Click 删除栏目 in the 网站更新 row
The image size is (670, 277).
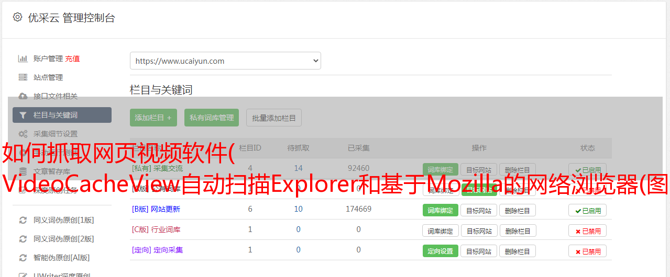coord(518,210)
